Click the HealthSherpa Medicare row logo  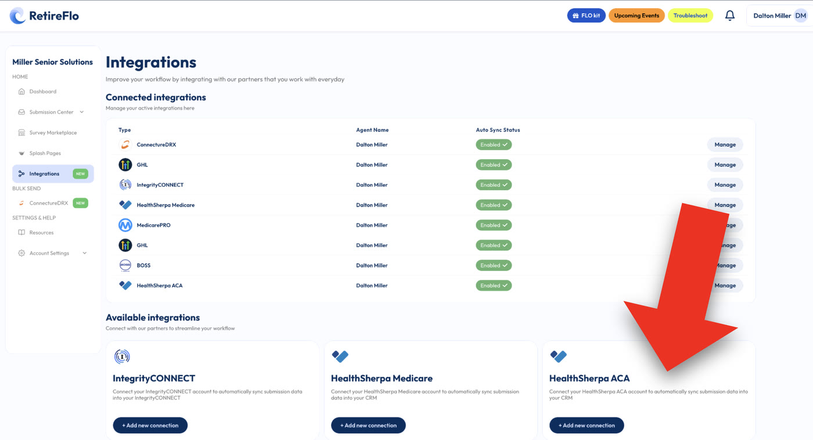coord(125,205)
